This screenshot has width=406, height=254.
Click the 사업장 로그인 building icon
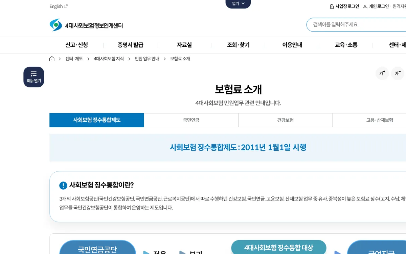pos(332,6)
